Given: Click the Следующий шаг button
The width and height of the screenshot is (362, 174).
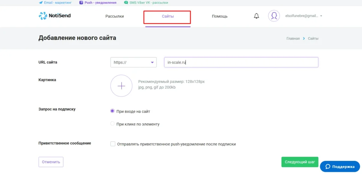Looking at the screenshot, I should pos(300,162).
